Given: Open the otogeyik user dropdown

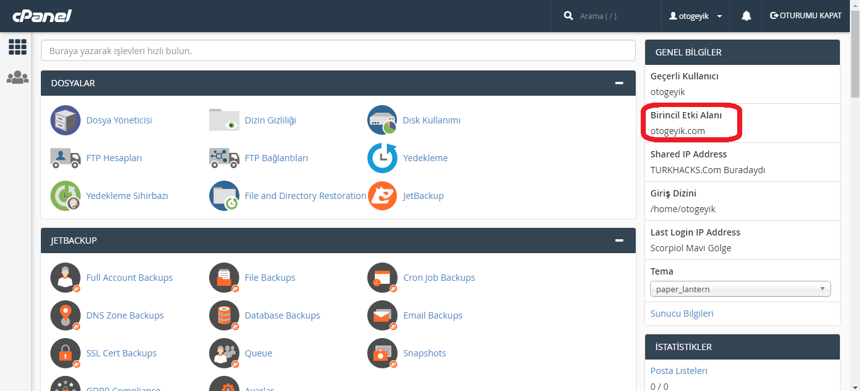Looking at the screenshot, I should [696, 16].
